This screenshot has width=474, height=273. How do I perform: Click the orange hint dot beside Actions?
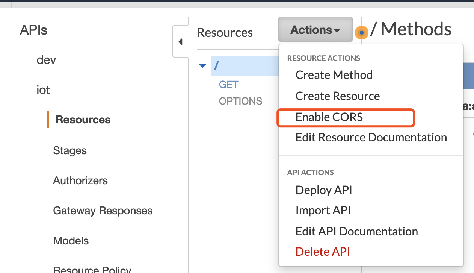[361, 33]
